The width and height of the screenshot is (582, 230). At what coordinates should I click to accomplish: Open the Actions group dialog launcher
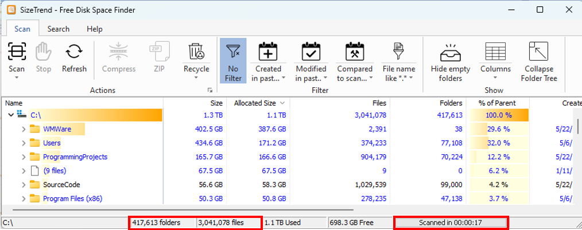coord(209,90)
